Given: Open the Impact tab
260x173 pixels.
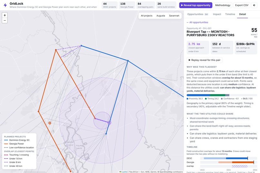Looking at the screenshot, I should pyautogui.click(x=217, y=14).
